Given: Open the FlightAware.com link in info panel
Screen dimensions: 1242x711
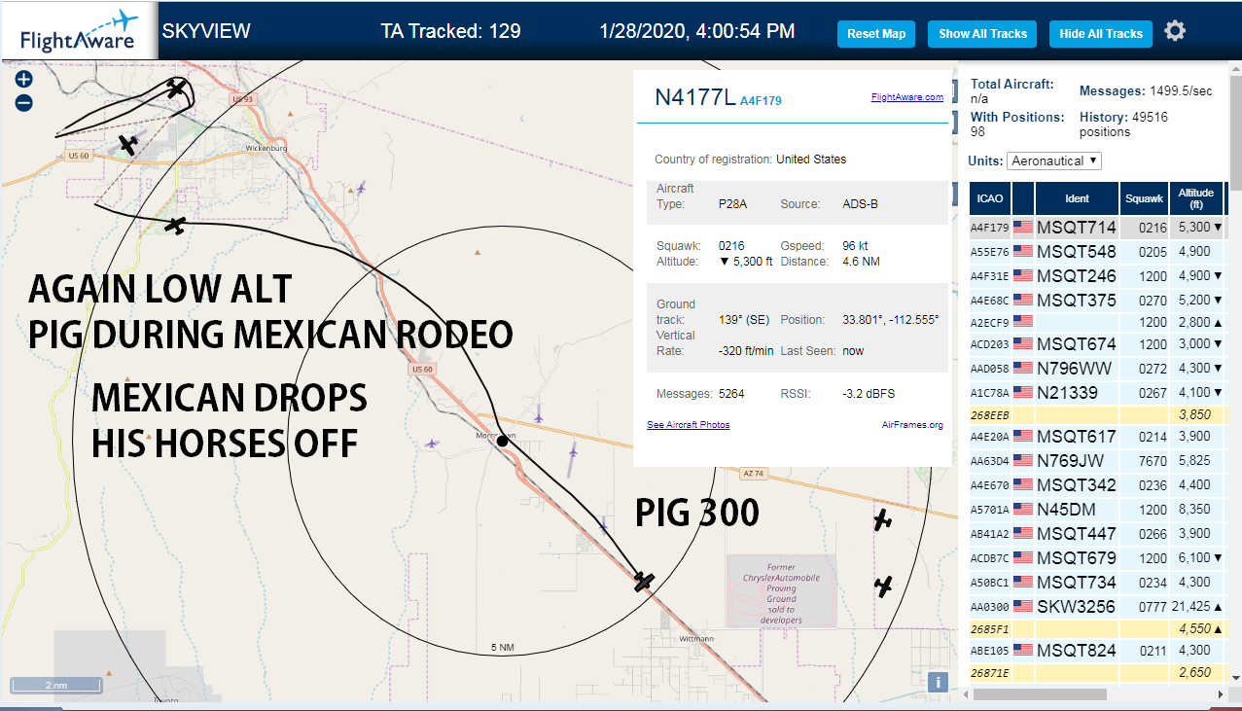Looking at the screenshot, I should tap(906, 97).
